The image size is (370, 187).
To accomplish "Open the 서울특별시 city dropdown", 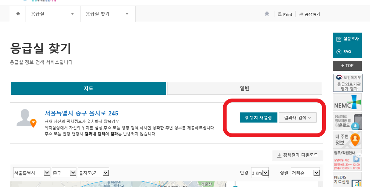I will point(32,173).
